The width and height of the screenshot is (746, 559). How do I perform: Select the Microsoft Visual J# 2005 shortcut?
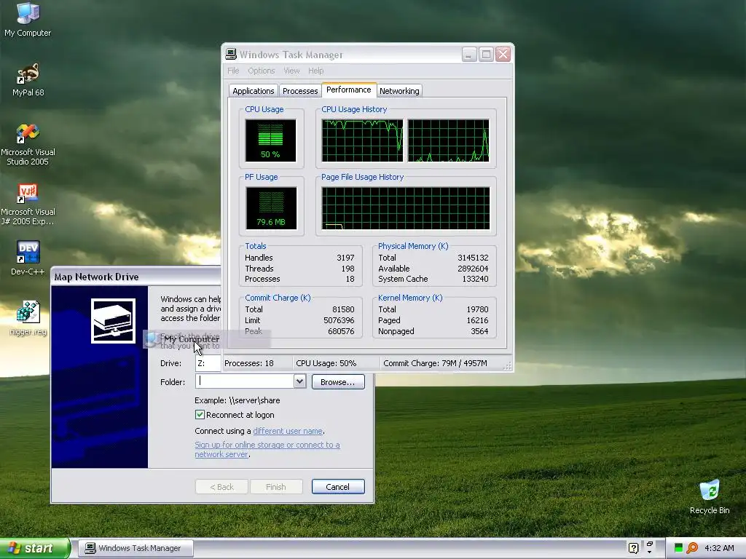click(28, 205)
